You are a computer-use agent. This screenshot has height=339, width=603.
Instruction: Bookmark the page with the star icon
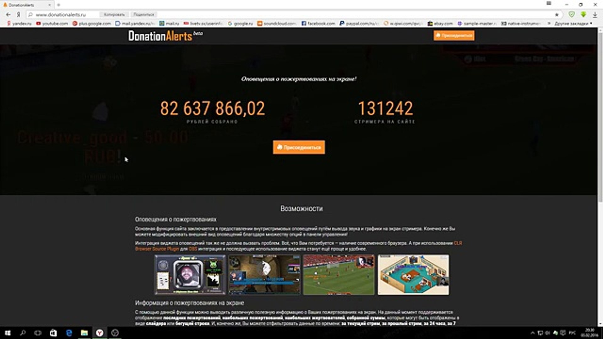coord(557,15)
